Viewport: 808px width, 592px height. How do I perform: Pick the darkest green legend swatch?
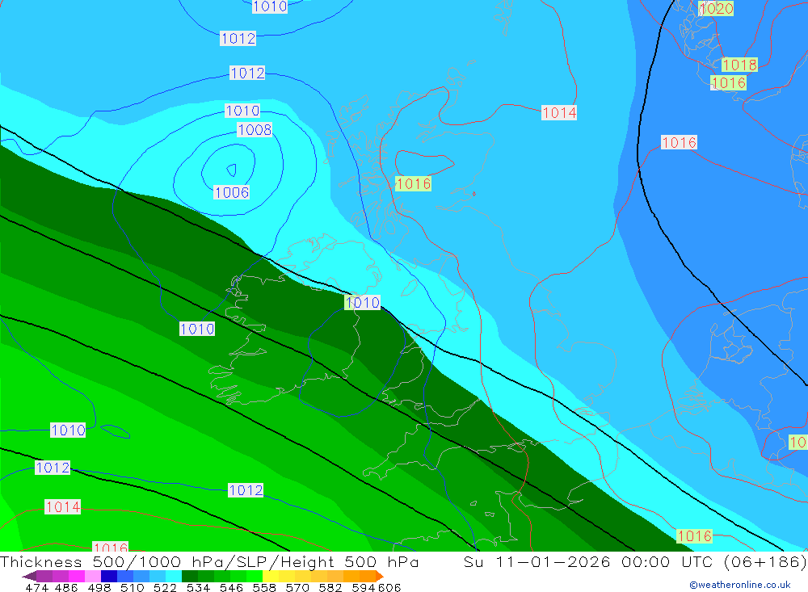click(190, 576)
